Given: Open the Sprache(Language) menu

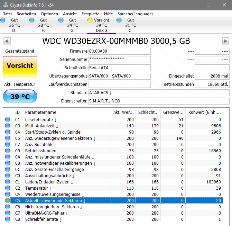Looking at the screenshot, I should click(x=135, y=14).
